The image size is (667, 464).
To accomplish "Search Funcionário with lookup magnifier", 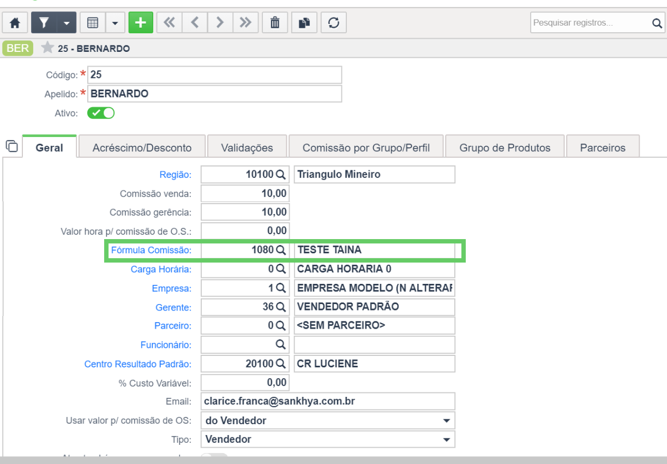I will pos(280,344).
